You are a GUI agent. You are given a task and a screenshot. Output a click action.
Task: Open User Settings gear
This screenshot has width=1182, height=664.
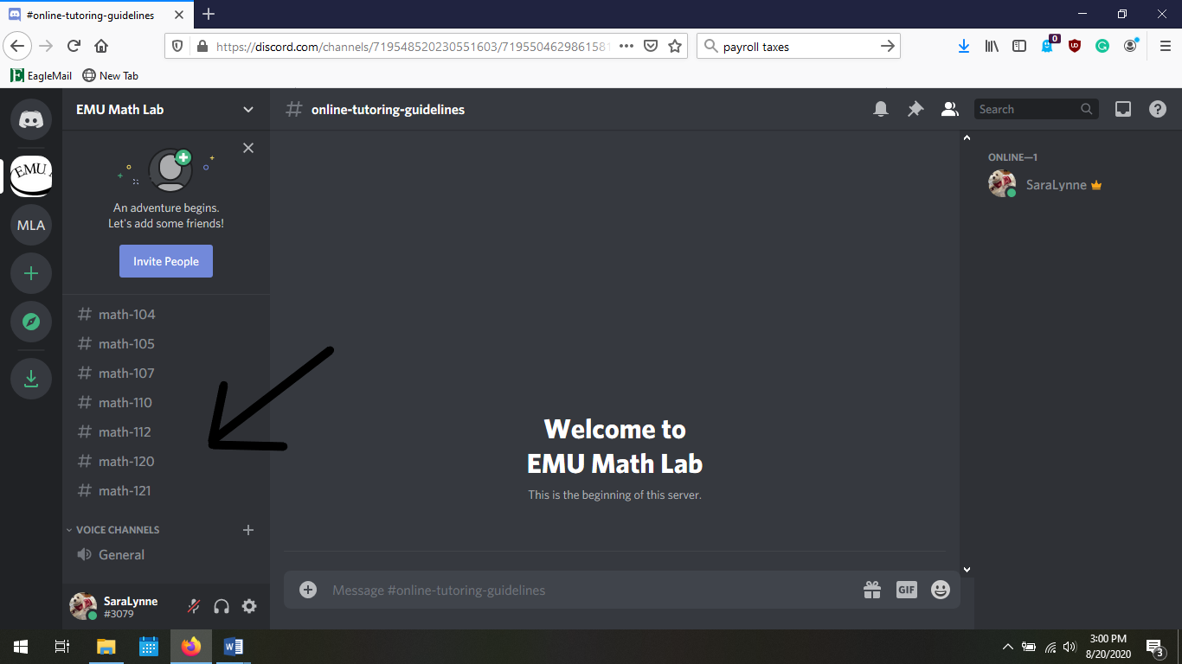pyautogui.click(x=249, y=606)
